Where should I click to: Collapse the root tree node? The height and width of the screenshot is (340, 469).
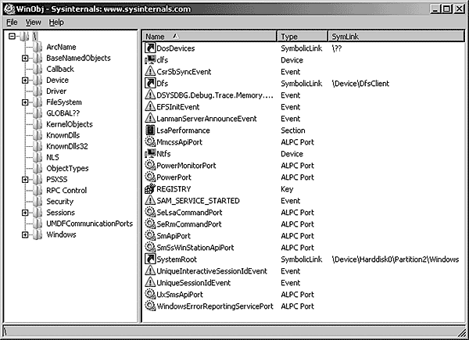point(12,36)
